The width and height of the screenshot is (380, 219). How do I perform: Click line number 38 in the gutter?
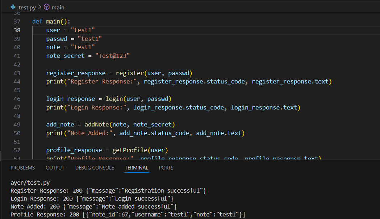pos(17,30)
